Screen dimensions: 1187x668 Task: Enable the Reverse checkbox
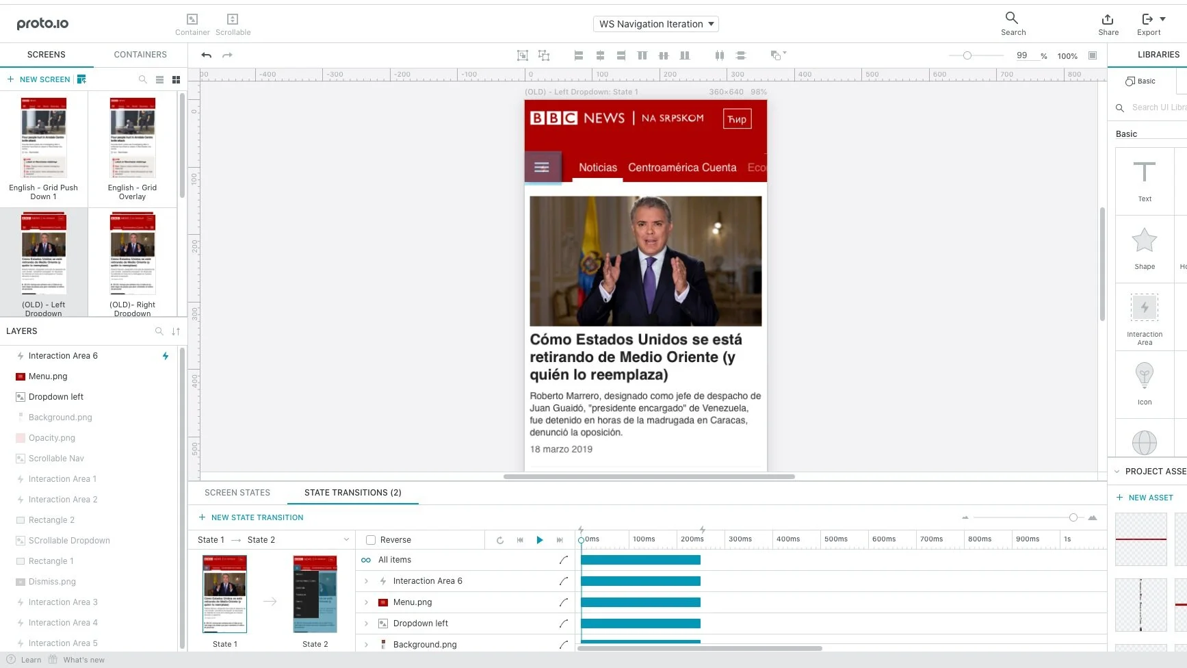pos(371,540)
